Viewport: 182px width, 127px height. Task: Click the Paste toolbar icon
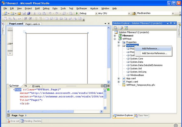point(44,13)
